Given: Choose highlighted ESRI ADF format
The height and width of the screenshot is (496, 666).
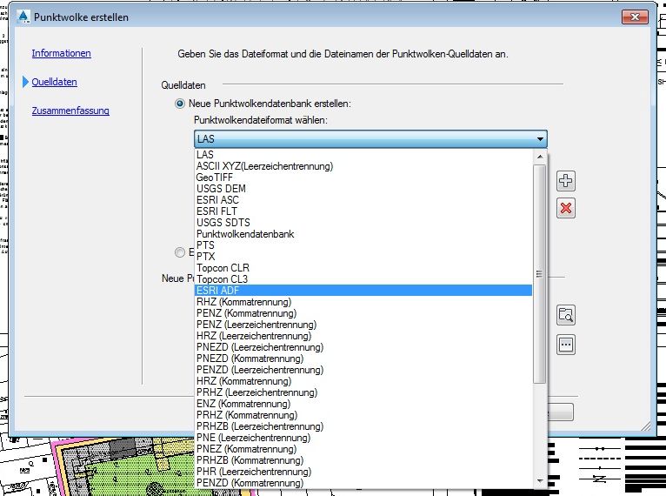Looking at the screenshot, I should (x=363, y=291).
